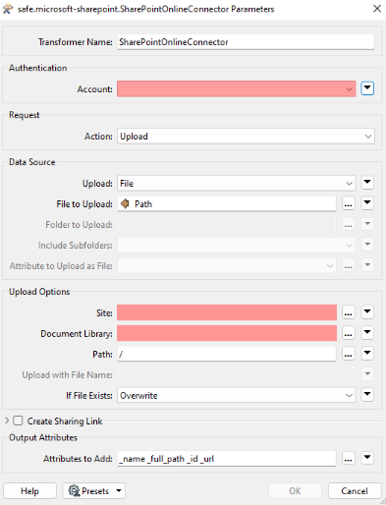Open the arrow menu next to Account
386x505 pixels.
tap(367, 88)
